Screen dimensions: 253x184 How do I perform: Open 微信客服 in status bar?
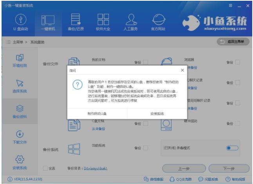coord(154,179)
